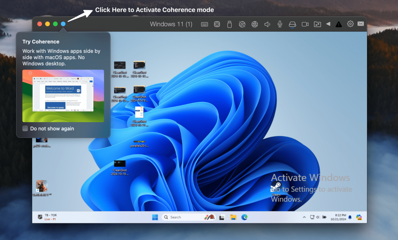398x240 pixels.
Task: Open the USB device icon
Action: [x=229, y=24]
